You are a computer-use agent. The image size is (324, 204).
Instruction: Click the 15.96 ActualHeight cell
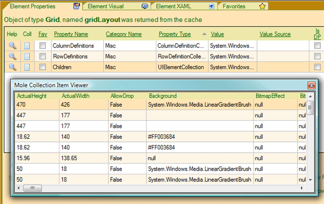pos(37,158)
